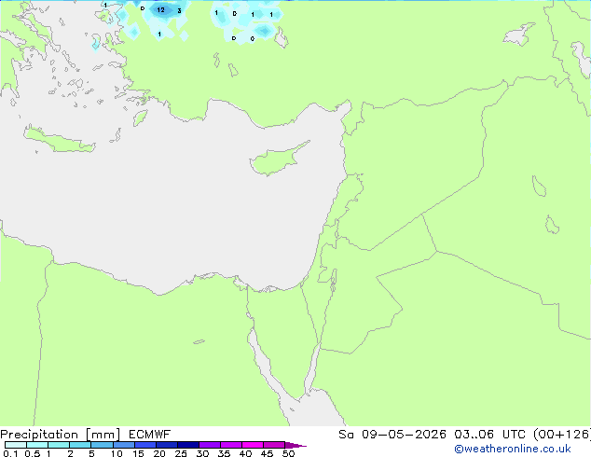Screen dimensions: 591x457
Task: Select the 30 mm purple legend swatch
Action: click(210, 445)
